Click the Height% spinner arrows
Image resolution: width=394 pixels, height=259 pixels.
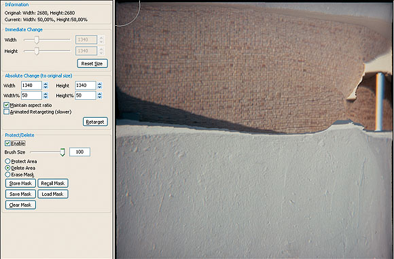[100, 96]
